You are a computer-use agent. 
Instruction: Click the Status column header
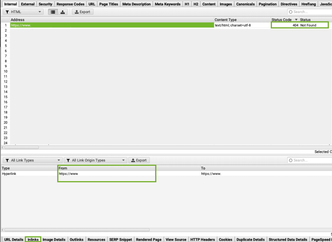[315, 20]
